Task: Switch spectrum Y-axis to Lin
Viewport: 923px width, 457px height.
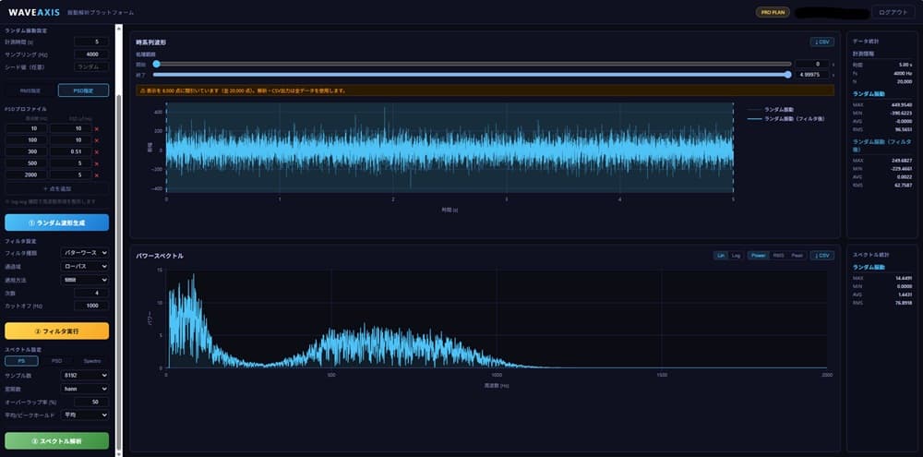Action: tap(720, 256)
